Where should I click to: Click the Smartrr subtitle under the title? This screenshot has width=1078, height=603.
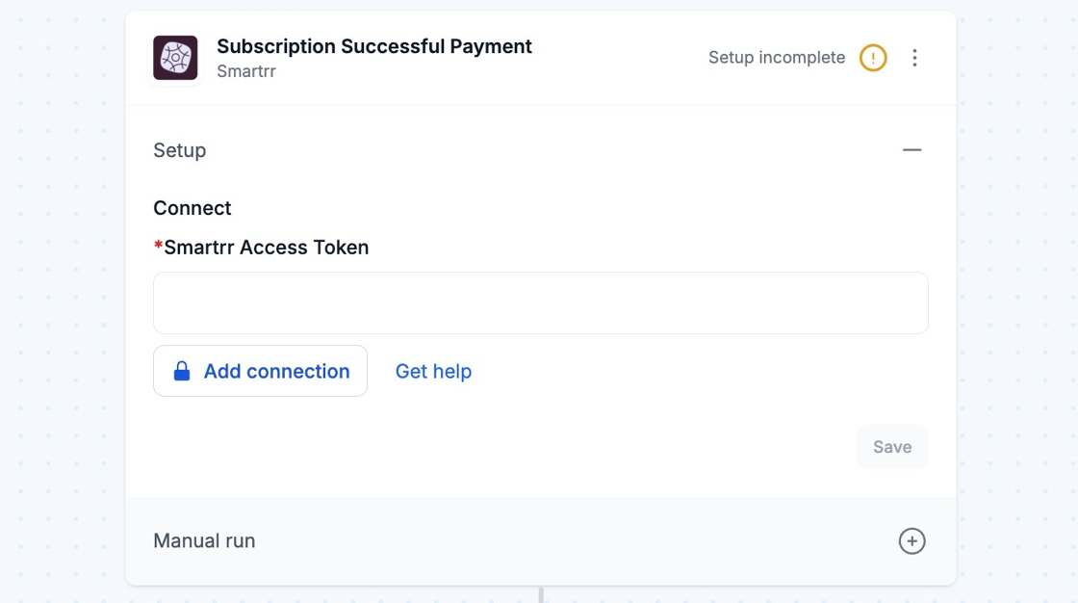tap(246, 71)
